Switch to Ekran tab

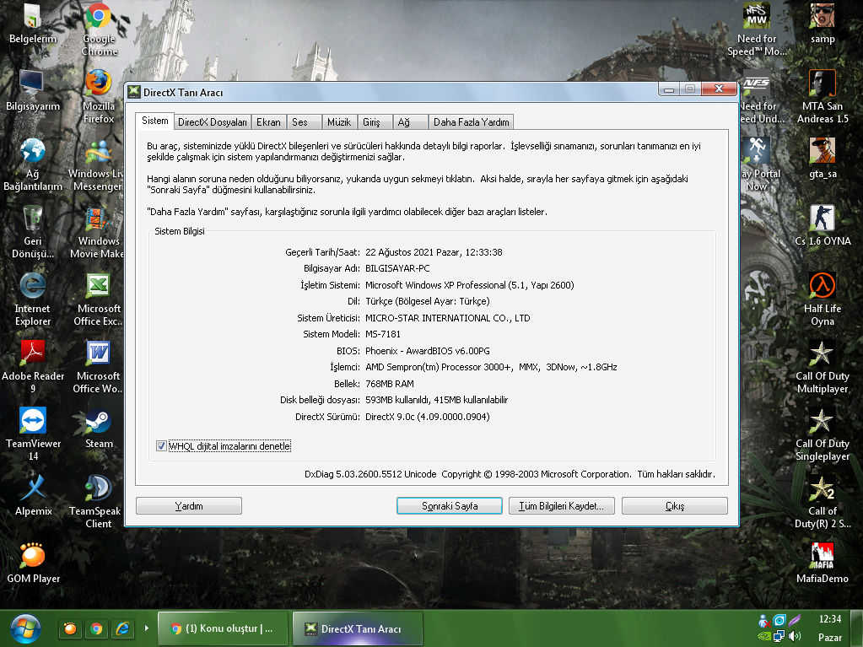pos(268,122)
